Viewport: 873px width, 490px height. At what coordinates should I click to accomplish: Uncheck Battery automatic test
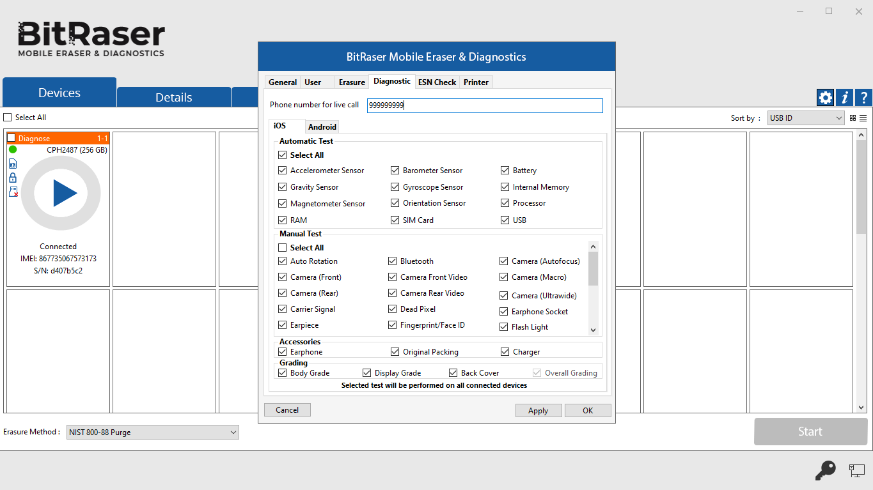tap(505, 171)
